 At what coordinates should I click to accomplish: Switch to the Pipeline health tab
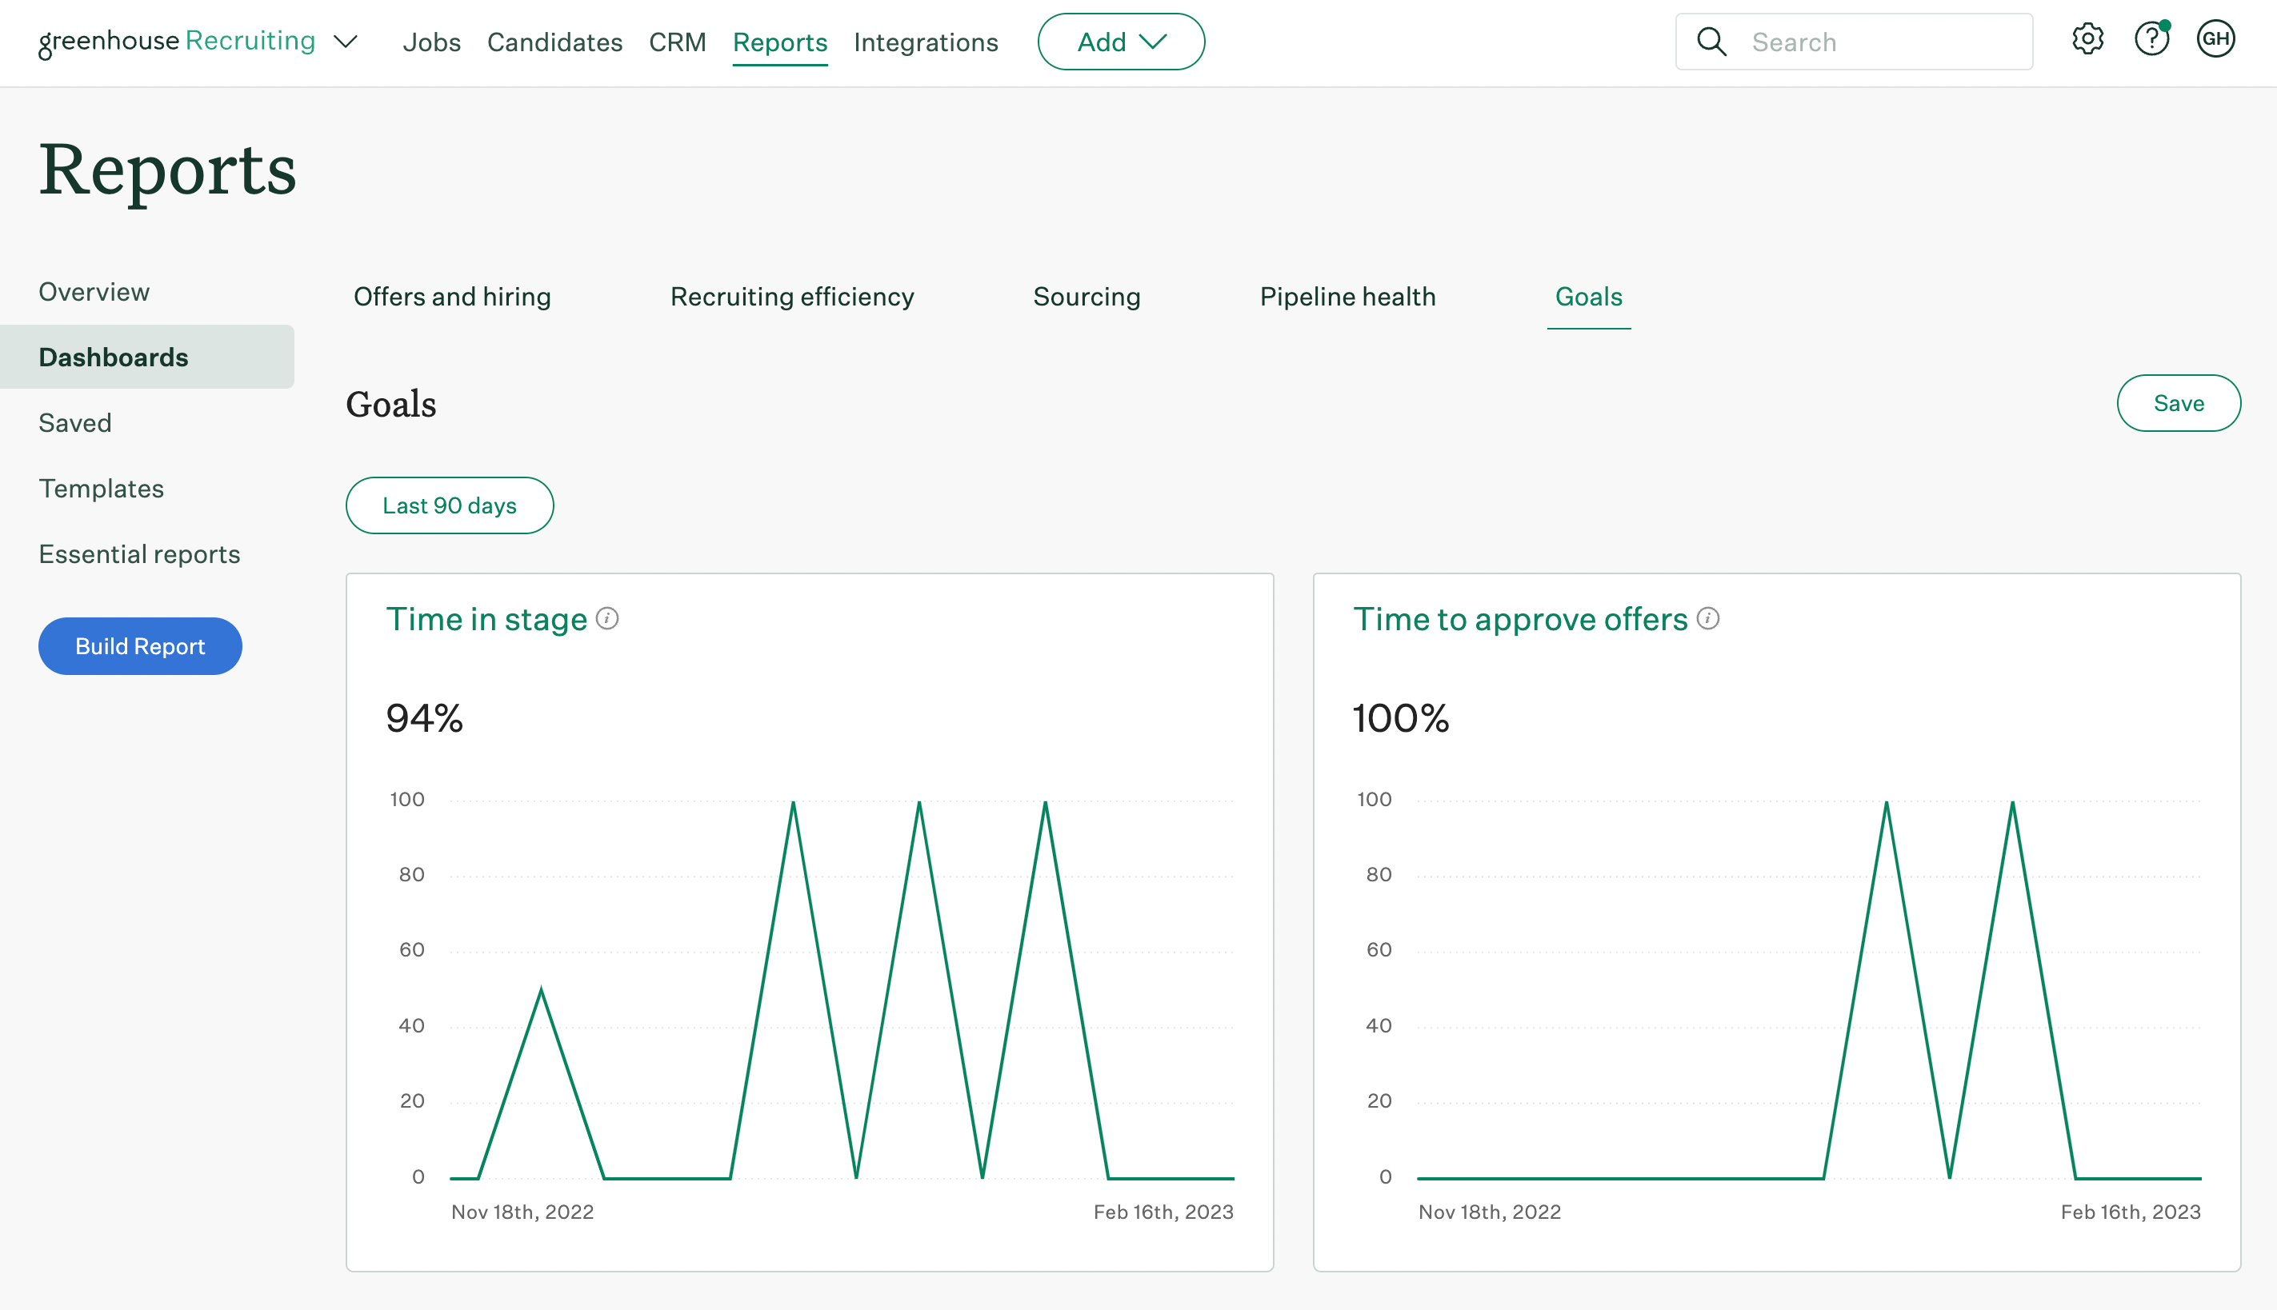click(1347, 297)
